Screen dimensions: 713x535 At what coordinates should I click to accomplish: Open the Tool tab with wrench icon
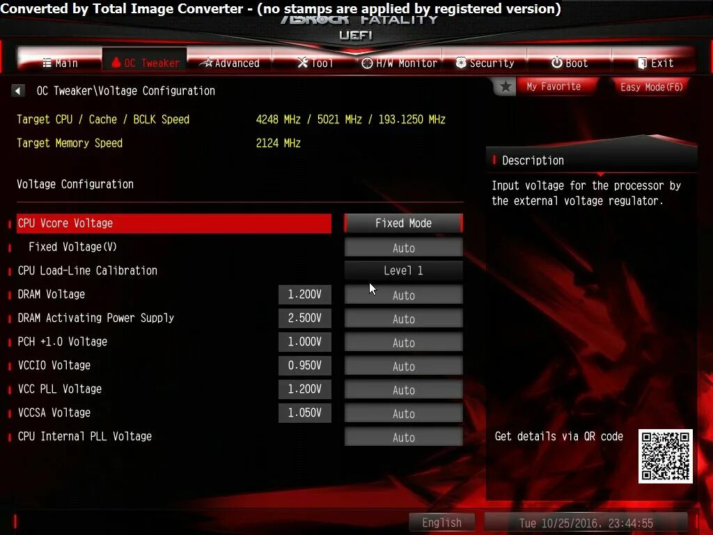point(315,63)
